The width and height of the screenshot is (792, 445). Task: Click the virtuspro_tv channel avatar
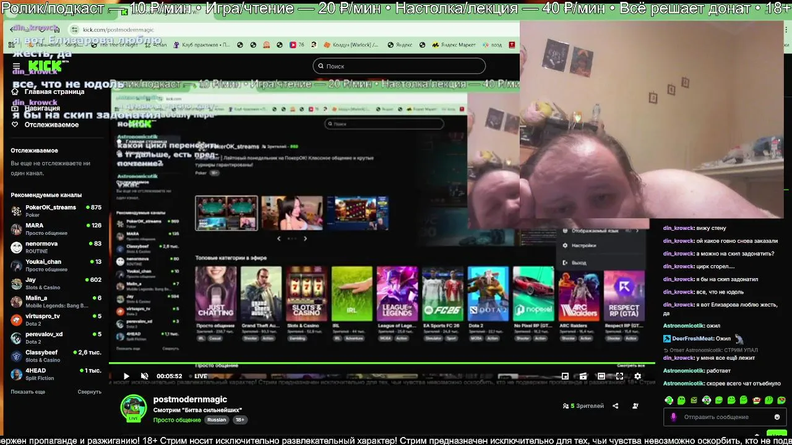[x=16, y=320]
